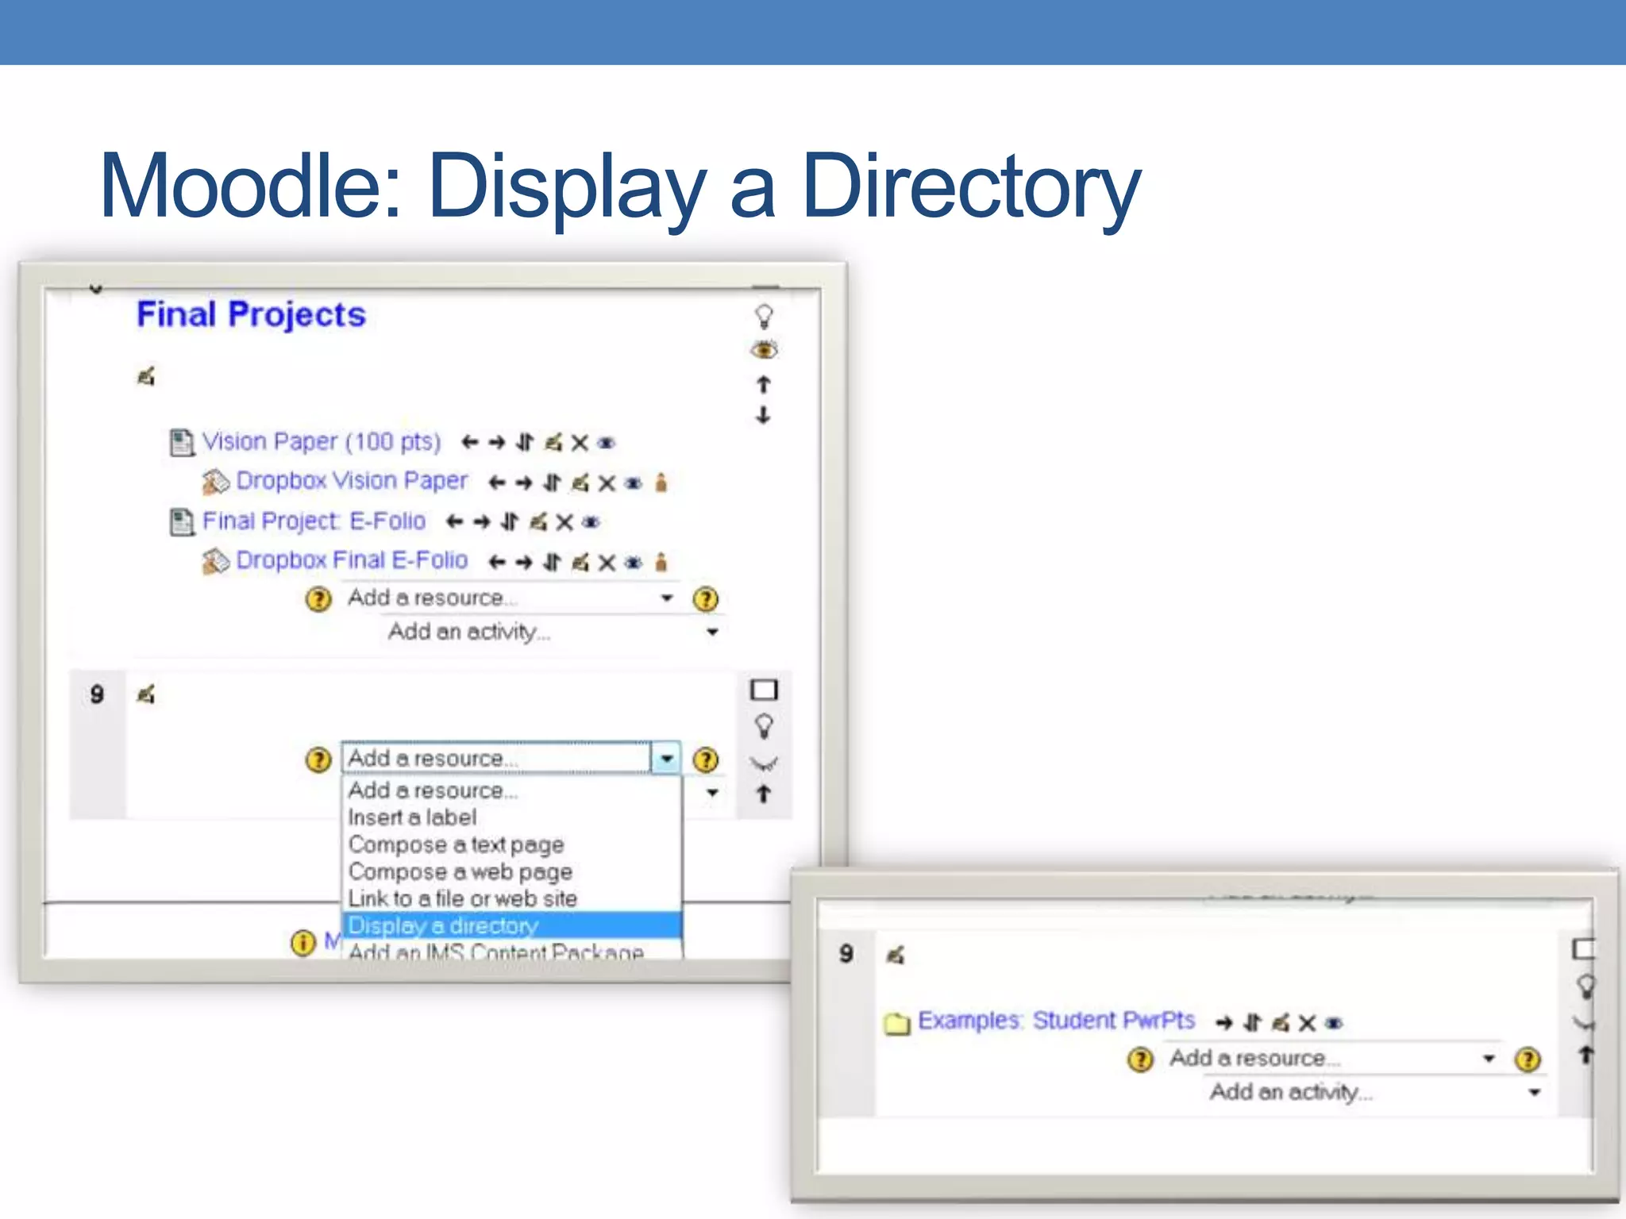Move the Final Projects section down
This screenshot has height=1219, width=1626.
point(763,415)
